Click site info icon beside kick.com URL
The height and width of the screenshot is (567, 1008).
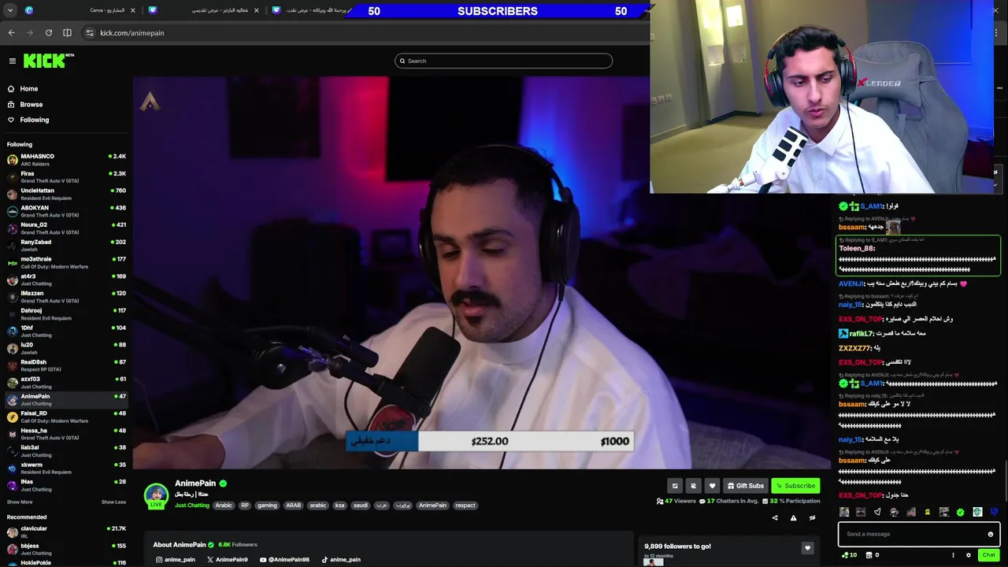tap(89, 32)
